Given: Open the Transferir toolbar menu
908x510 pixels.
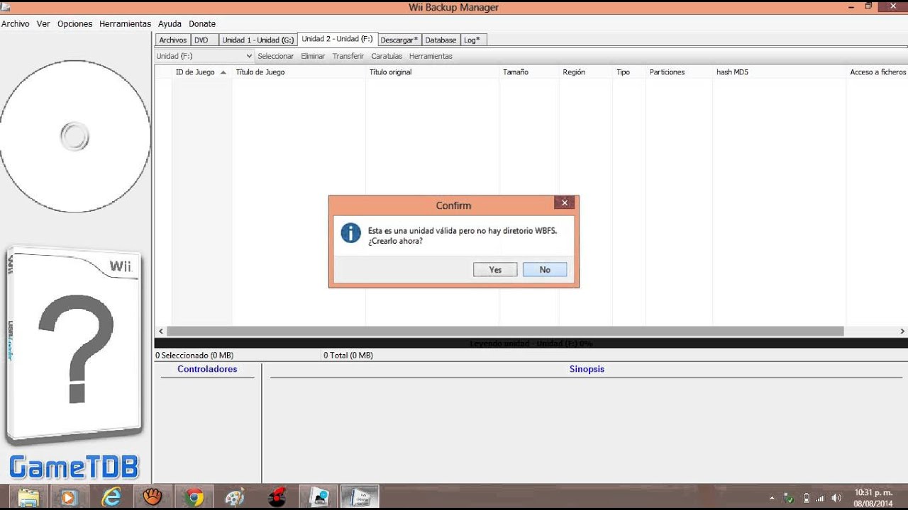Looking at the screenshot, I should point(348,56).
